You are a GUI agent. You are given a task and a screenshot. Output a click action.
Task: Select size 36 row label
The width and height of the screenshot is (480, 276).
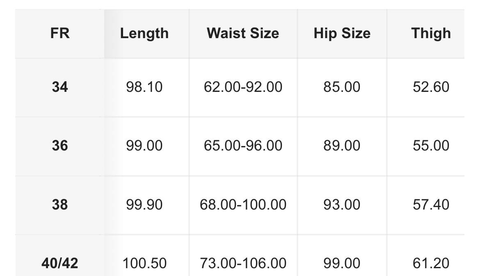tap(60, 145)
